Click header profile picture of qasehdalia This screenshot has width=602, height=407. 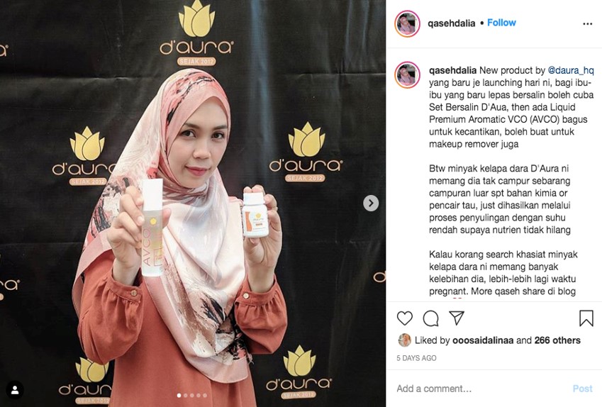[x=407, y=24]
